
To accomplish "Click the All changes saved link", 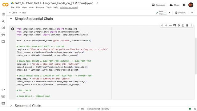I will click(x=69, y=7).
